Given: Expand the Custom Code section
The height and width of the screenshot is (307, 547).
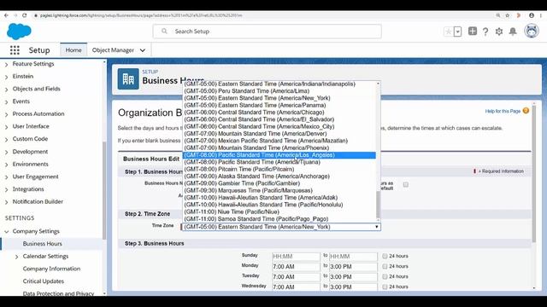Looking at the screenshot, I should [x=6, y=139].
